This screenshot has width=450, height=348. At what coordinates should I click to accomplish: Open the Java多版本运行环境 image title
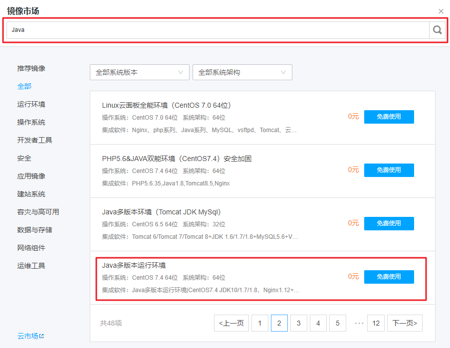[x=134, y=265]
